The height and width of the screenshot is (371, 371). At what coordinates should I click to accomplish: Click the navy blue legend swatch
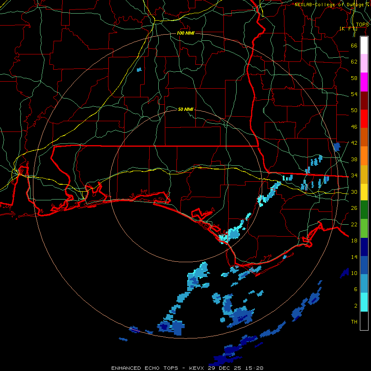coord(364,247)
